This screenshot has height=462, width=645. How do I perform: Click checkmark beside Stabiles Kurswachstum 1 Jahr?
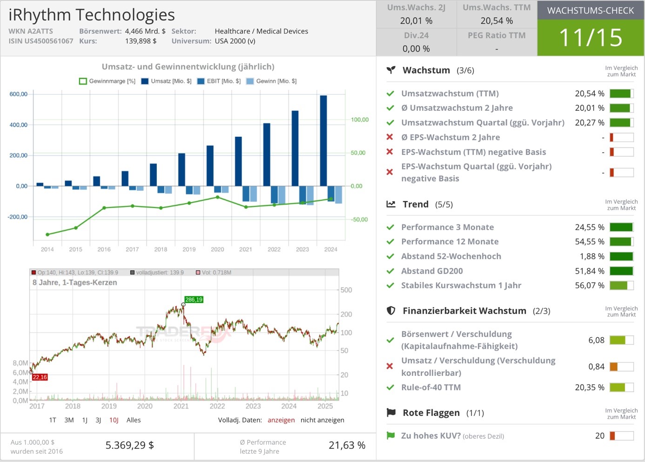(390, 286)
